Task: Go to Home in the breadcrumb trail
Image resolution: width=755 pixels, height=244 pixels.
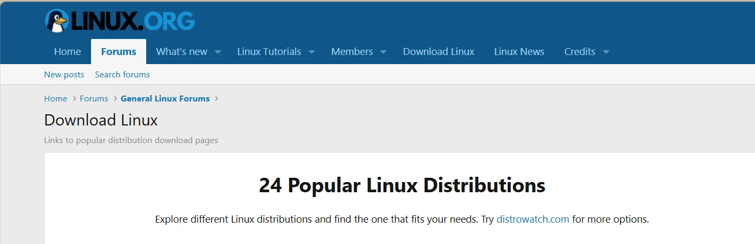Action: click(x=56, y=99)
